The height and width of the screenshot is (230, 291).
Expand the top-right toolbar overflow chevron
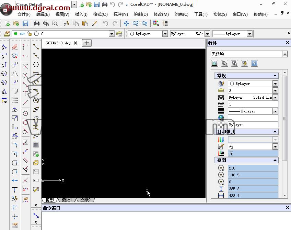pos(289,33)
